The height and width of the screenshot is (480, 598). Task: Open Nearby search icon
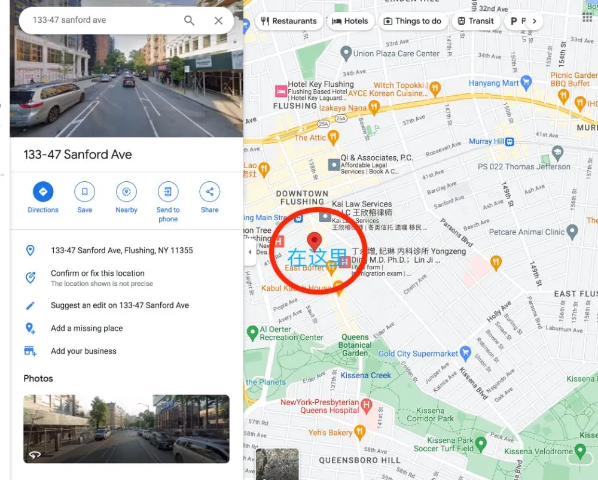127,192
